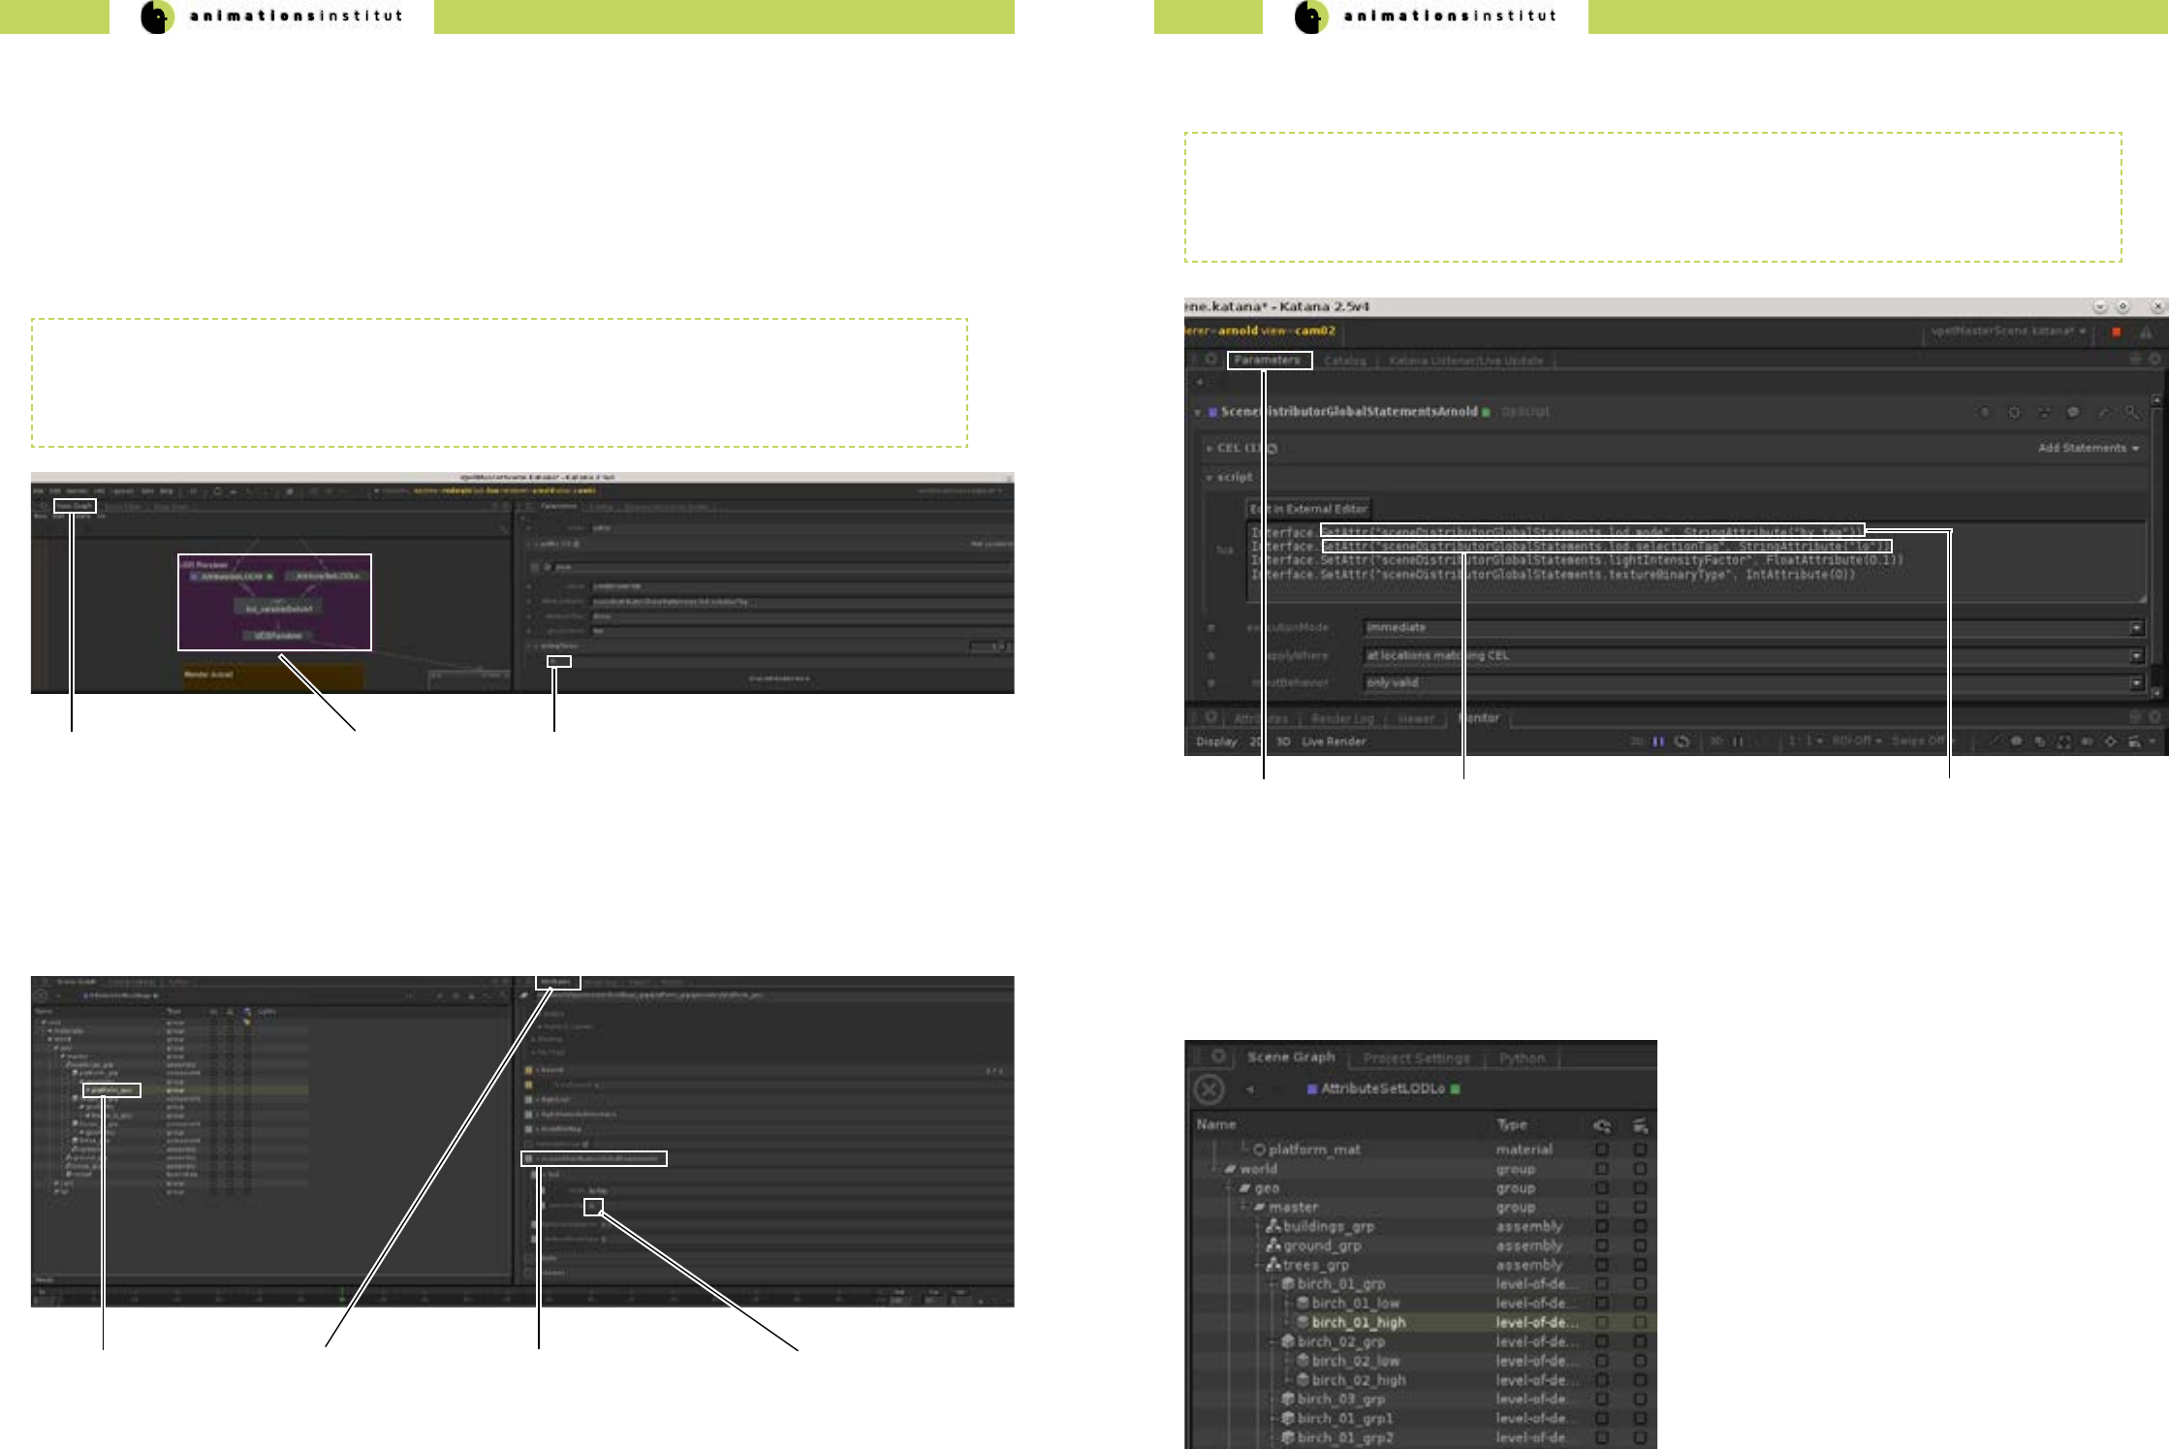Open the executionMode immediate dropdown
2169x1449 pixels.
[2136, 628]
